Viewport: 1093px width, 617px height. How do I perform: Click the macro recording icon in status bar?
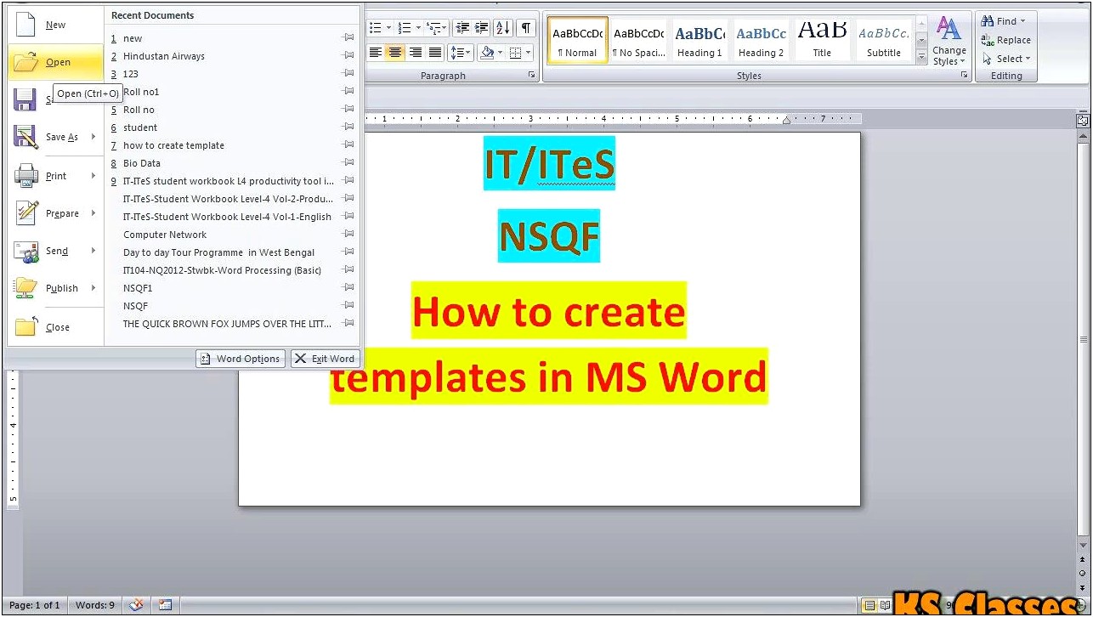pyautogui.click(x=165, y=605)
